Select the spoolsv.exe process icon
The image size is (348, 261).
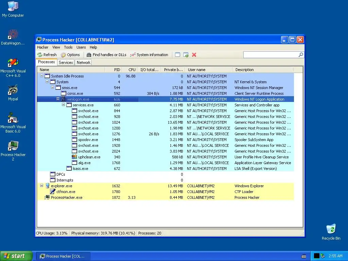(x=74, y=139)
